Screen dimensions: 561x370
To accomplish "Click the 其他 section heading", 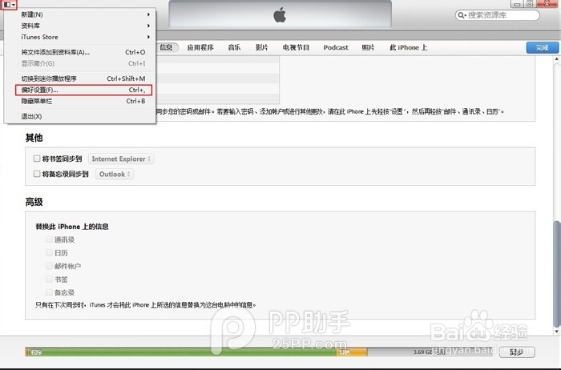I will tap(34, 138).
